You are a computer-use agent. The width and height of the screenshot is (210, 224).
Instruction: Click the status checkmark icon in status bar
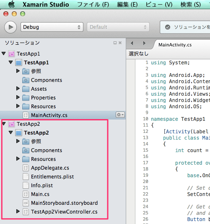pyautogui.click(x=168, y=27)
